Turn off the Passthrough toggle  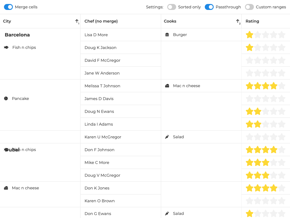tap(209, 7)
